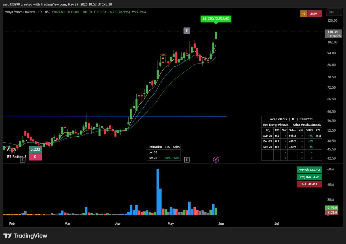This screenshot has height=244, width=346.
Task: Click the AvgVol: 52.27 Cr label
Action: click(x=309, y=170)
